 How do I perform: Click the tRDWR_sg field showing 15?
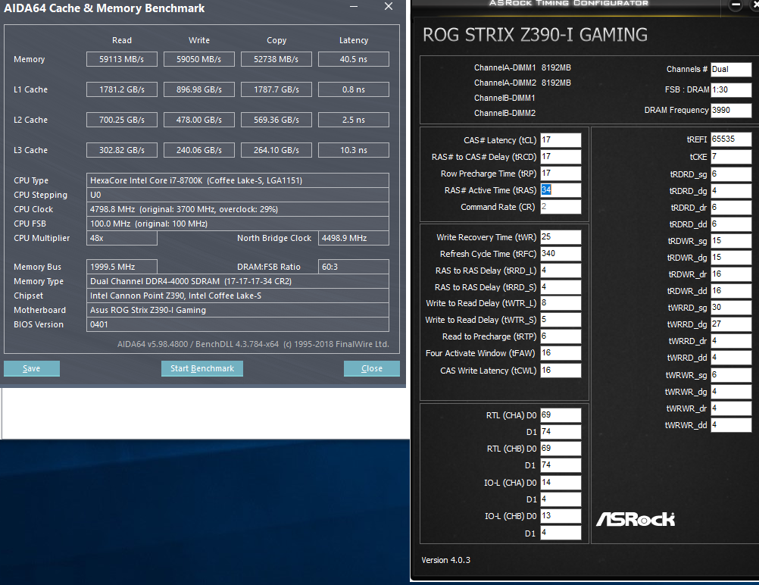pos(731,241)
